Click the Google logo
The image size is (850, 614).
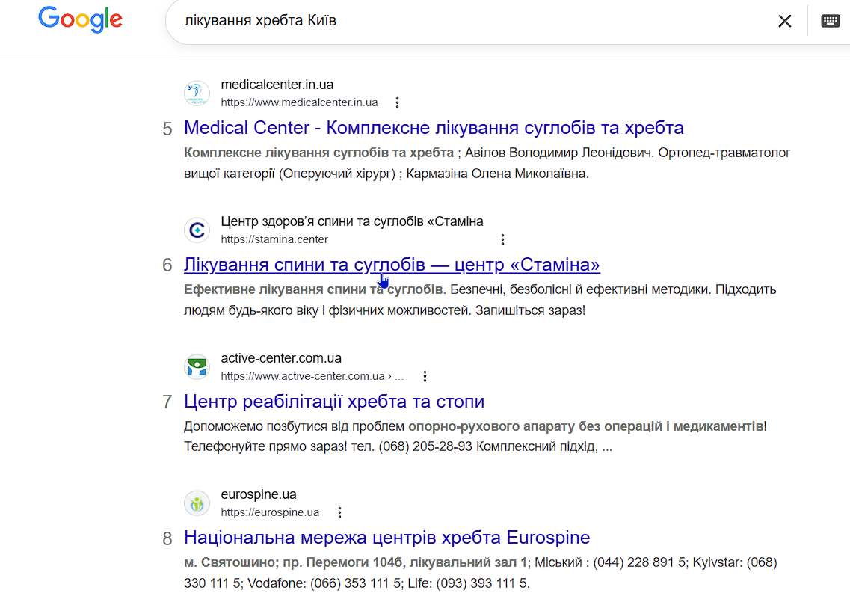(x=80, y=19)
